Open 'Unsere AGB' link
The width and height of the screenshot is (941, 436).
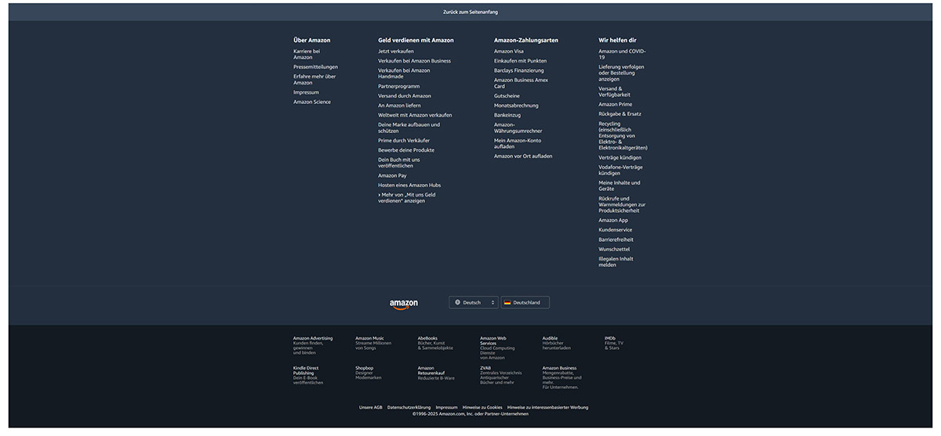pyautogui.click(x=371, y=407)
